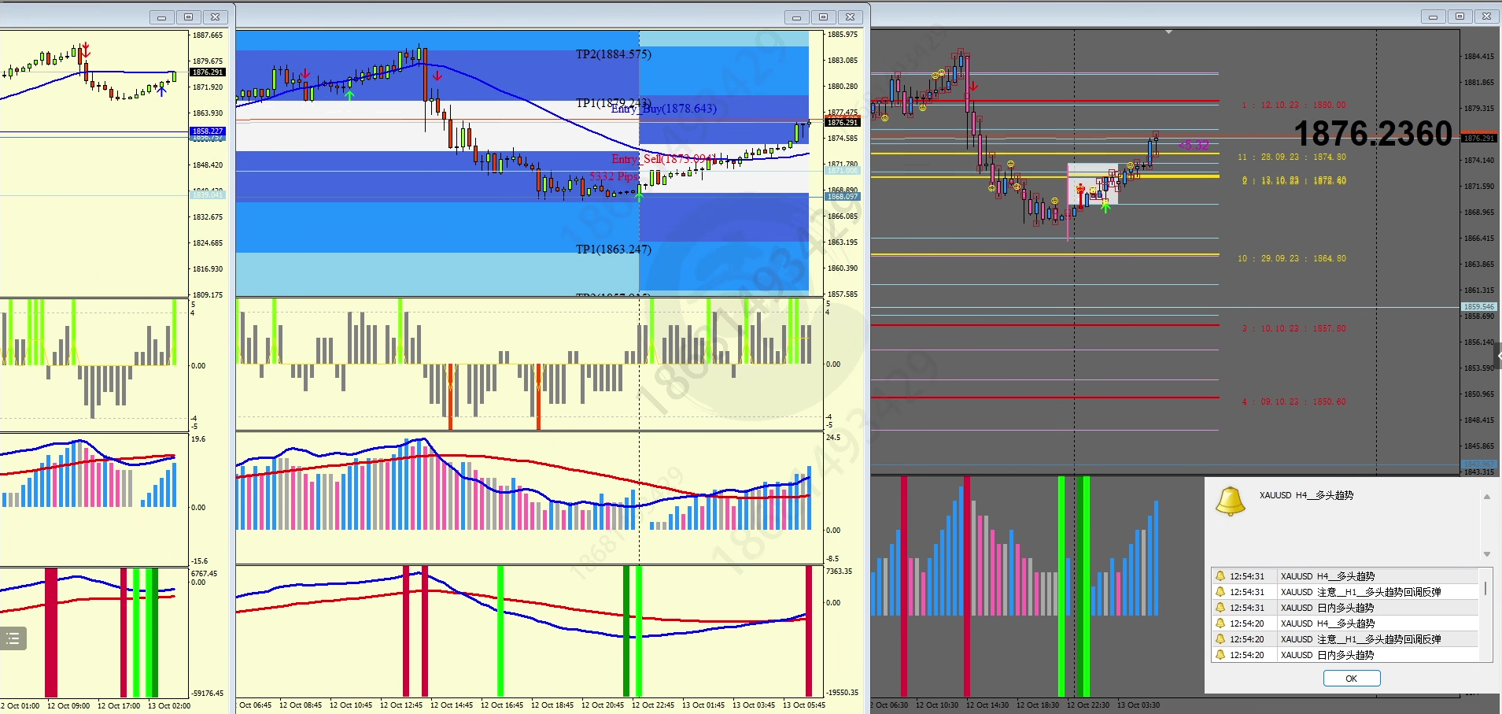Click the collapse chevron on right screen edge
Image resolution: width=1502 pixels, height=714 pixels.
click(x=1497, y=356)
